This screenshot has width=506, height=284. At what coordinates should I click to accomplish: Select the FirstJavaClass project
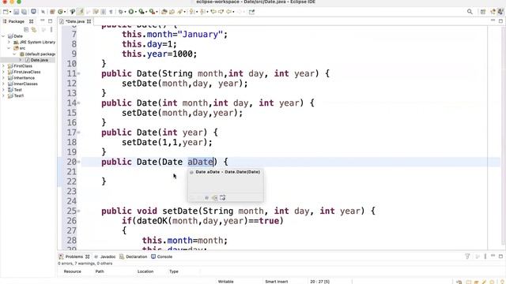[27, 72]
